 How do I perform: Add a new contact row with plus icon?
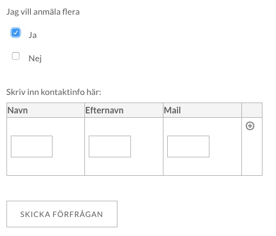250,126
